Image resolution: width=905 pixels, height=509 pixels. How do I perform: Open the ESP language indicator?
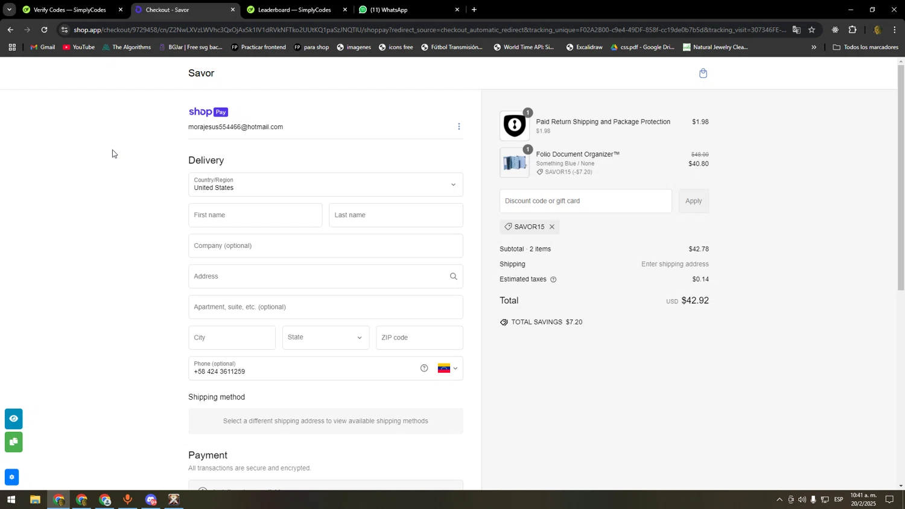[839, 499]
